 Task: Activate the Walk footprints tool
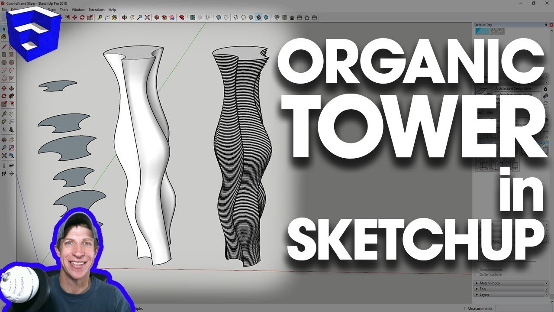coord(4,173)
